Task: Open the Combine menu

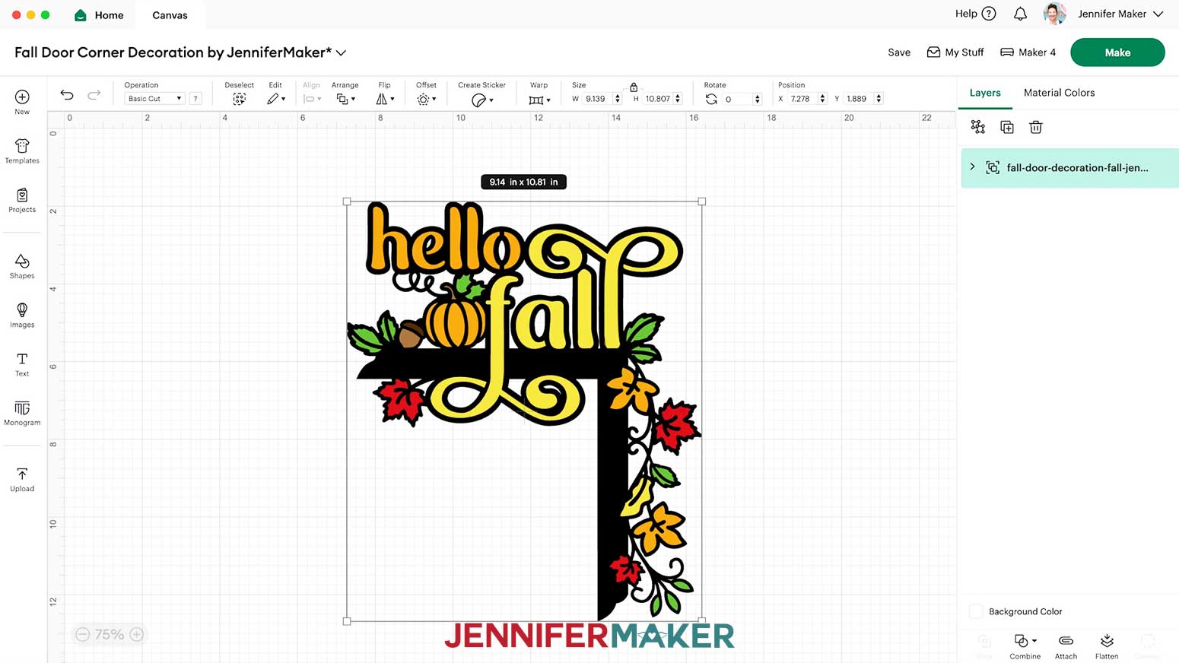Action: coord(1025,646)
